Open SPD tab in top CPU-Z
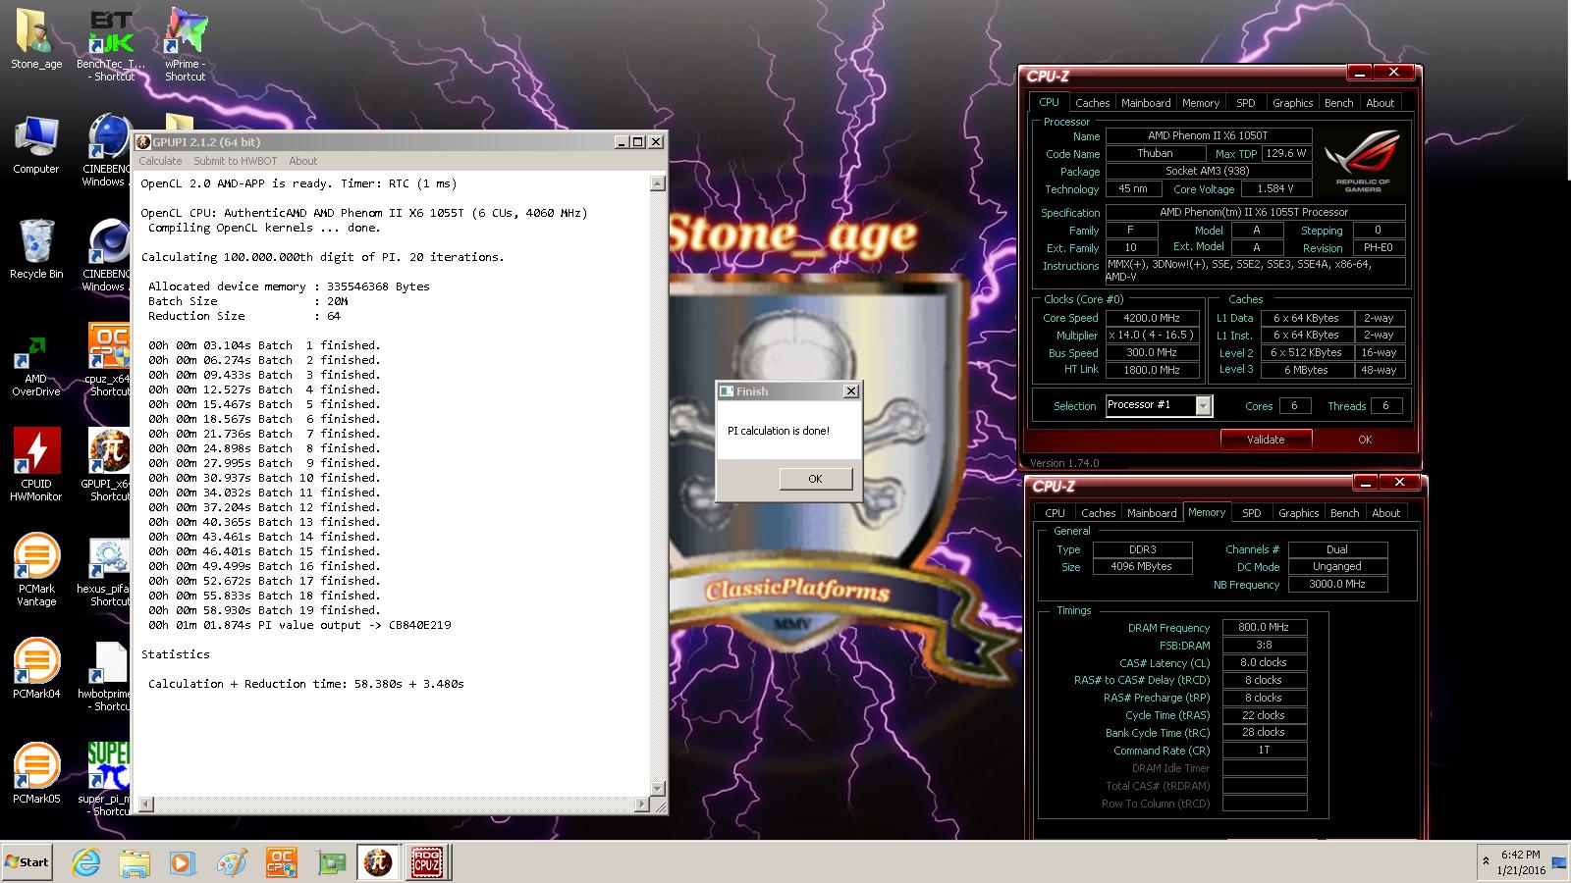 click(x=1245, y=103)
